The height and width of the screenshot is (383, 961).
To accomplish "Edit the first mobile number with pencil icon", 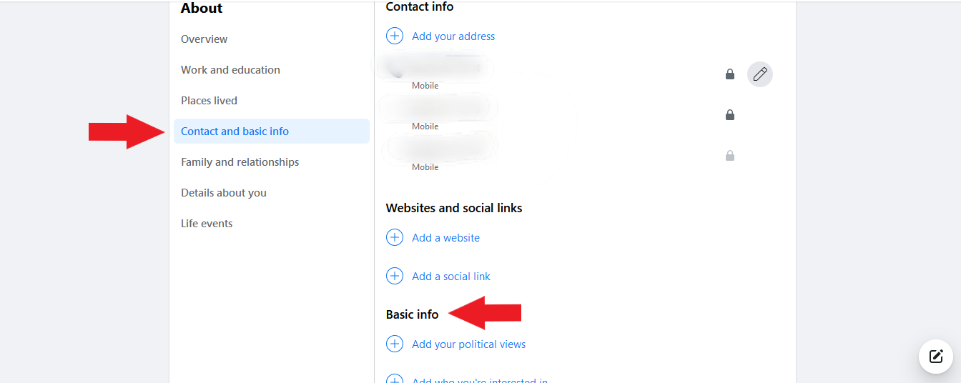I will (760, 74).
